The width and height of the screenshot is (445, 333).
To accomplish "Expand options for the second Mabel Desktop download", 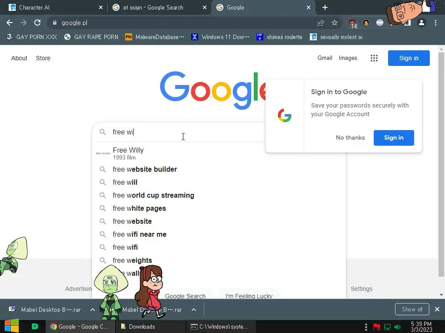I will (194, 310).
